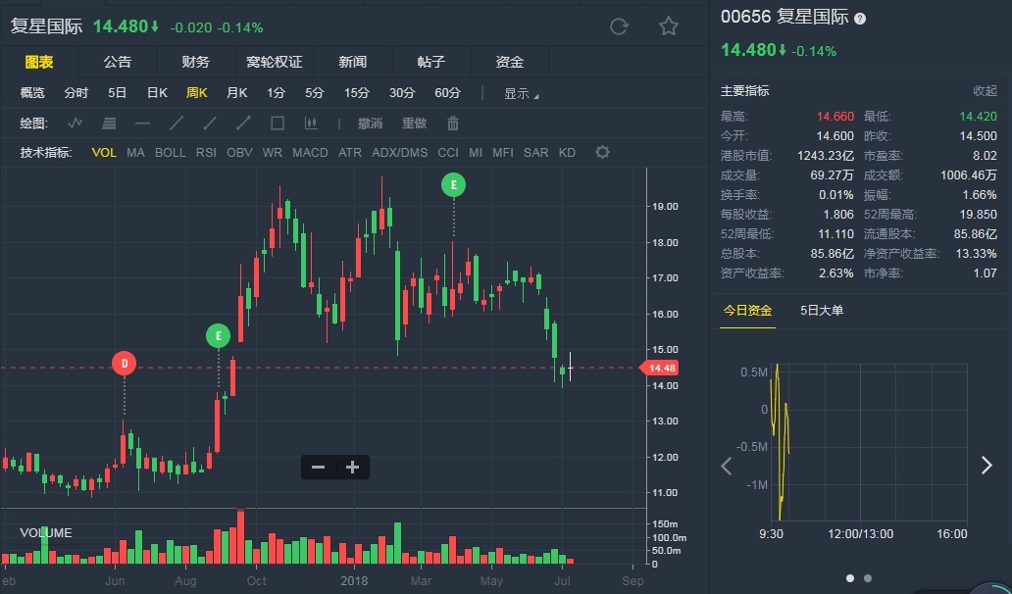Open the 显示 display dropdown
This screenshot has height=594, width=1012.
point(521,94)
